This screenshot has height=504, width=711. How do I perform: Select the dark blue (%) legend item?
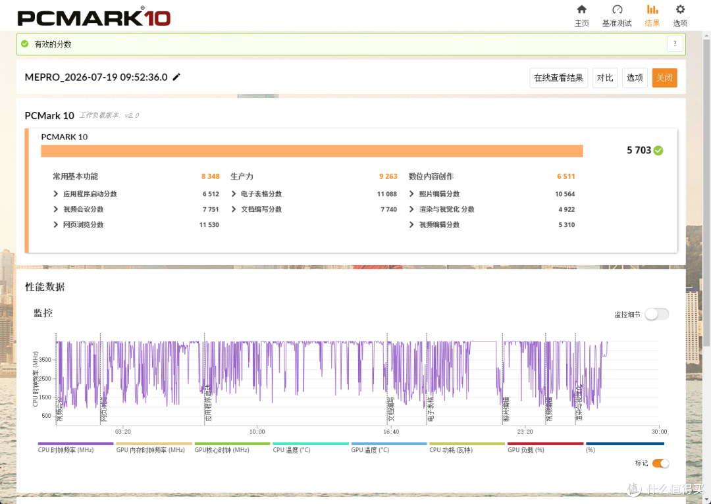pyautogui.click(x=625, y=447)
